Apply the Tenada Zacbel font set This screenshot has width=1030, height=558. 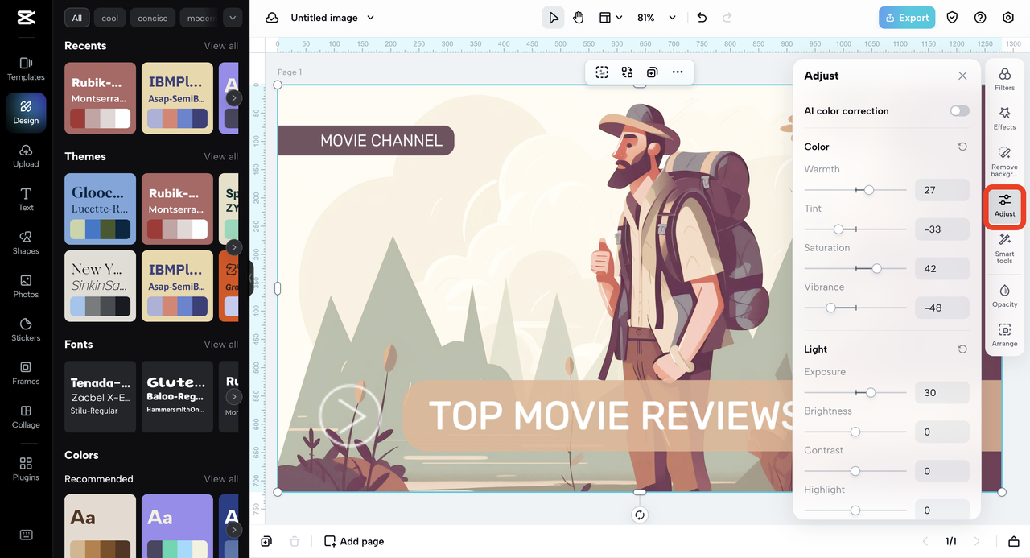101,396
